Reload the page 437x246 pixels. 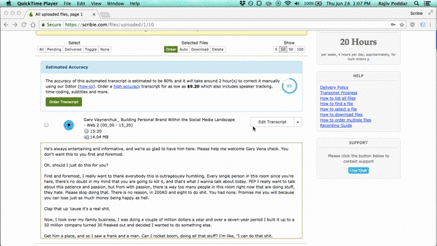click(x=24, y=25)
